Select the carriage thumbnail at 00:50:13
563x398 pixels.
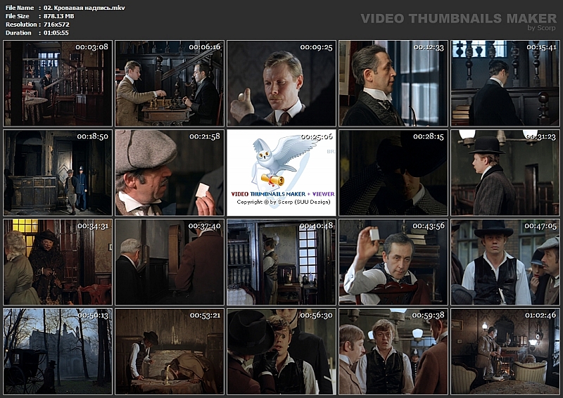pyautogui.click(x=58, y=352)
